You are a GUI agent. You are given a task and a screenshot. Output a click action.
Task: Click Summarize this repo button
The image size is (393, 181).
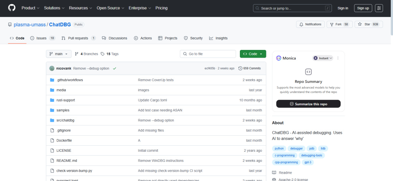pos(308,104)
